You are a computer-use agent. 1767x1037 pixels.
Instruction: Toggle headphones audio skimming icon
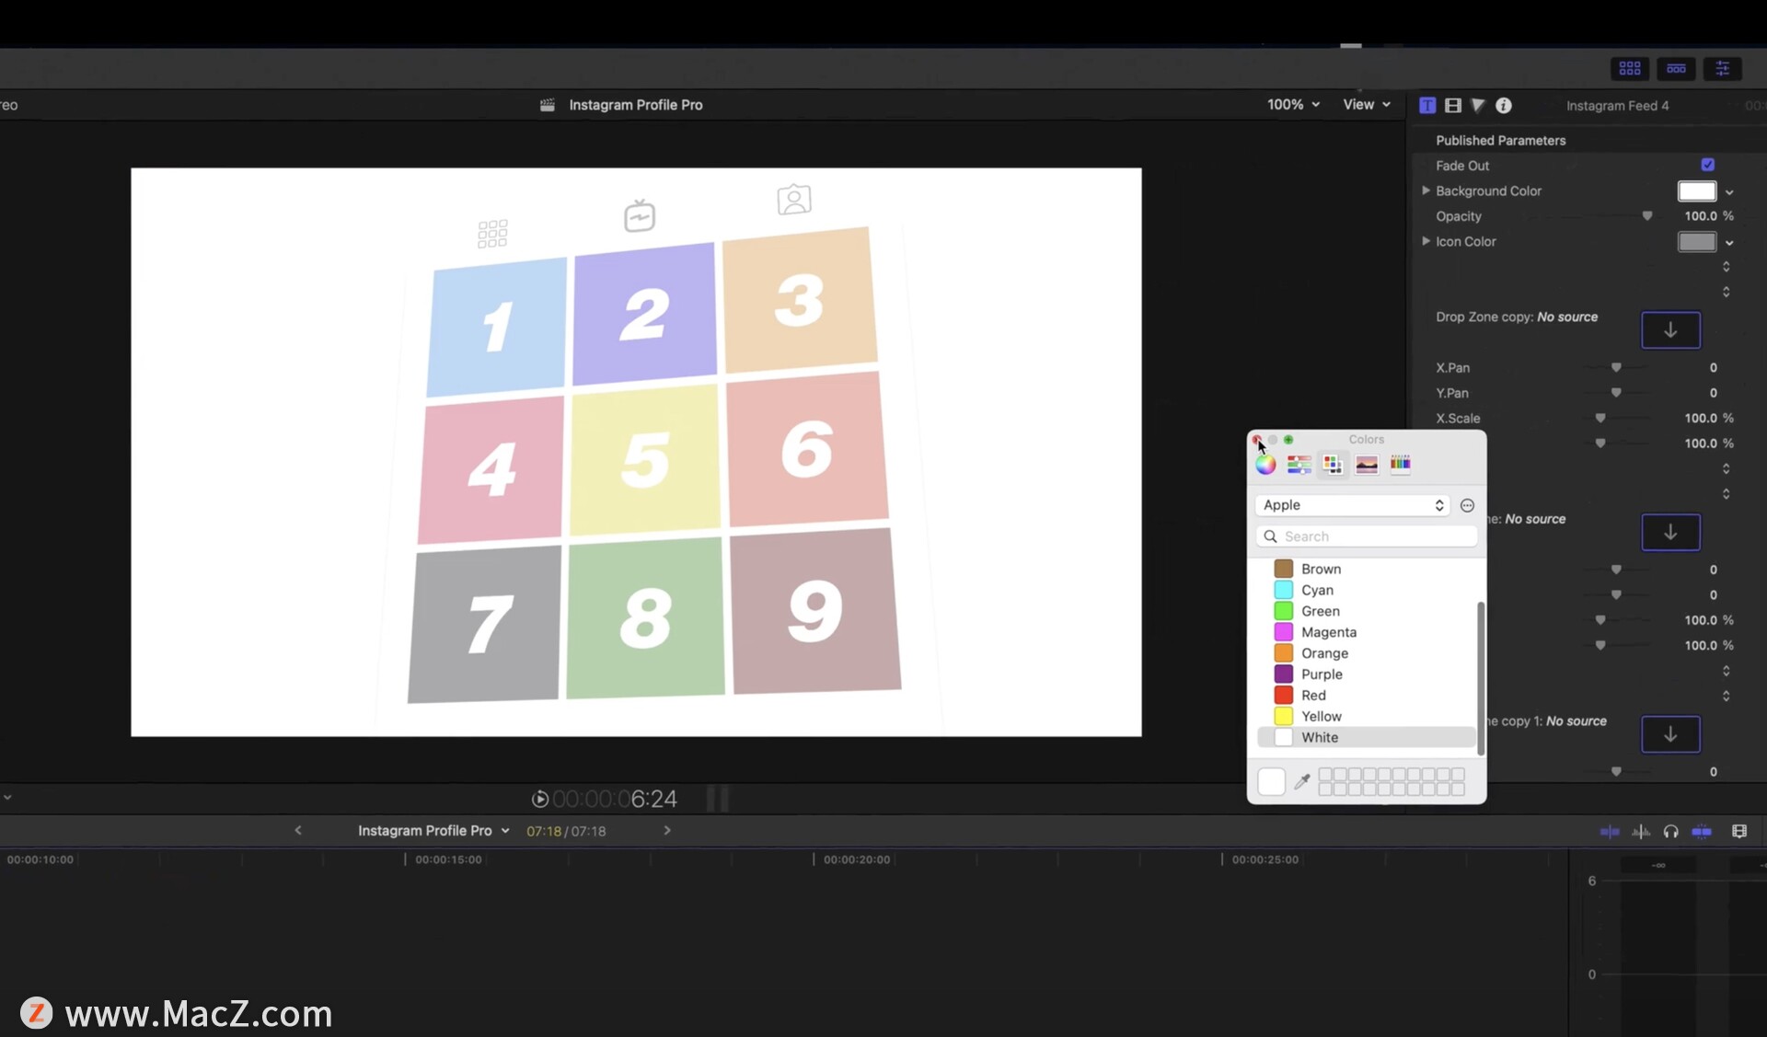pyautogui.click(x=1671, y=832)
